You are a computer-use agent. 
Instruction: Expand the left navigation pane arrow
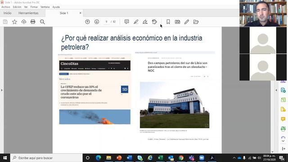pos(2,90)
